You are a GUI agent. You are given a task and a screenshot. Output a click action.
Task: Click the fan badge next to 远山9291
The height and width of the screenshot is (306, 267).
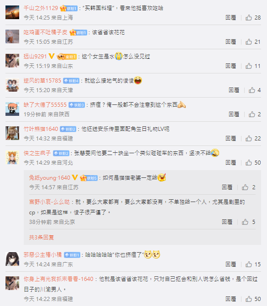point(67,57)
